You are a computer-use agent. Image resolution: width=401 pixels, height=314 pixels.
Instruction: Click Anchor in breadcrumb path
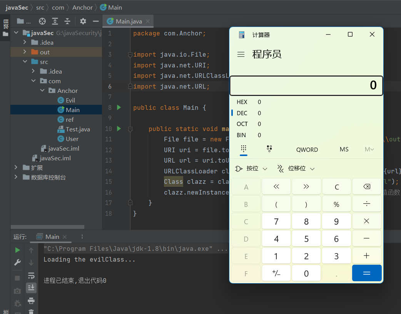tap(82, 7)
